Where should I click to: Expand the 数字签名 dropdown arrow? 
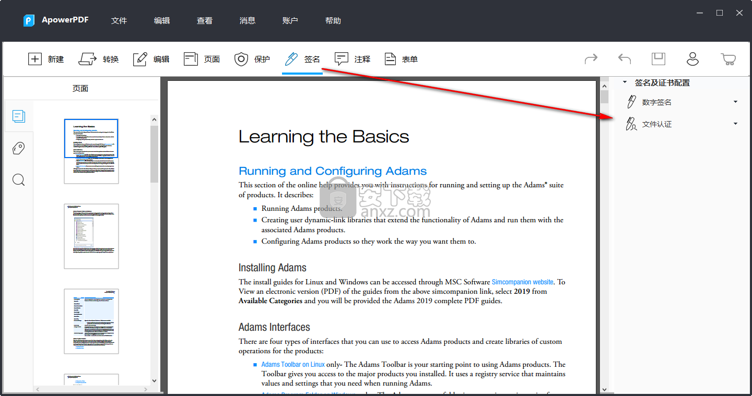pyautogui.click(x=735, y=102)
